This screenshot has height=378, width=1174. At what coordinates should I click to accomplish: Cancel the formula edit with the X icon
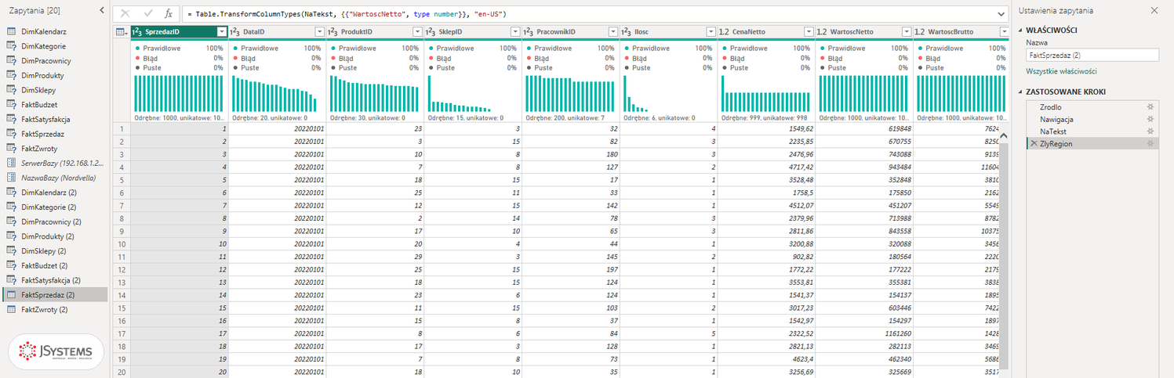125,13
